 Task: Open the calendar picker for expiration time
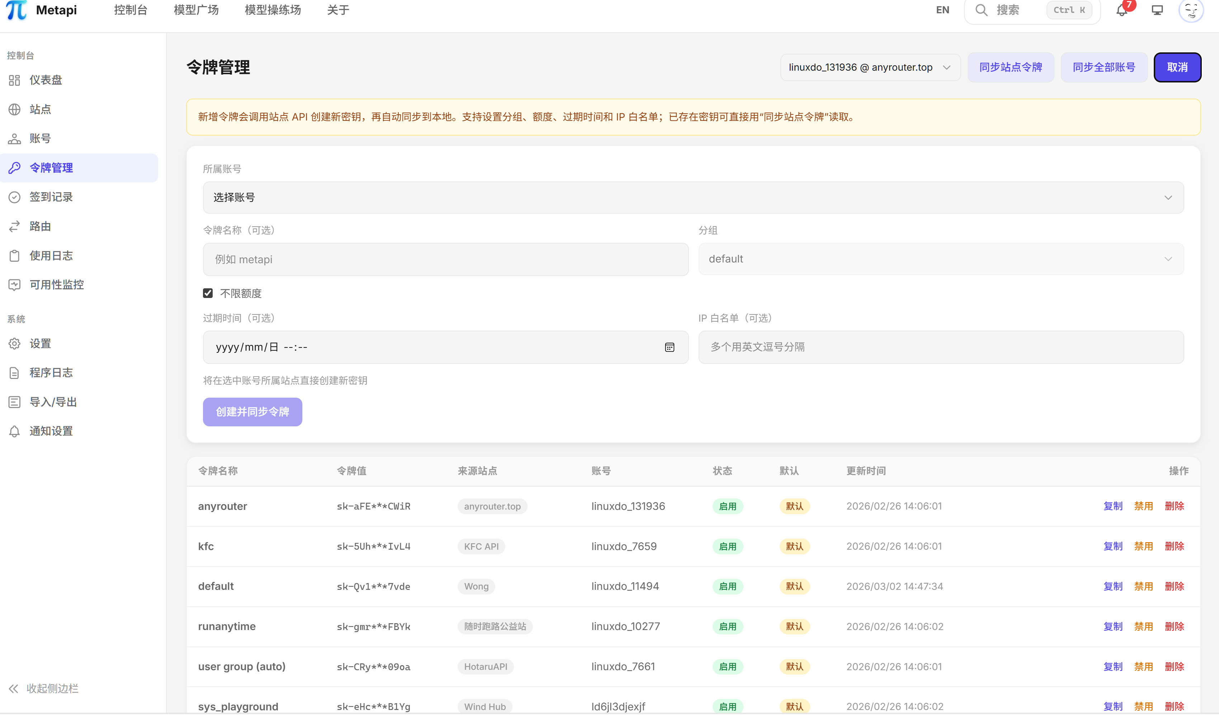coord(670,347)
